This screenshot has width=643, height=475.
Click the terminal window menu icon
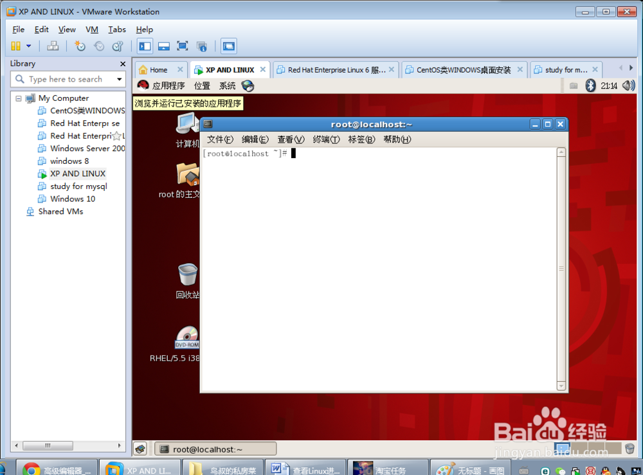click(x=208, y=124)
